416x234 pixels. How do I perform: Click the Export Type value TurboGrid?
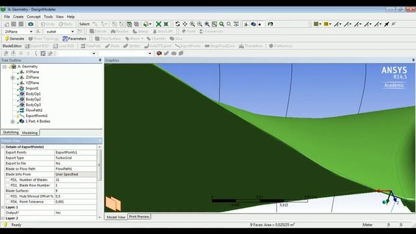coord(75,158)
